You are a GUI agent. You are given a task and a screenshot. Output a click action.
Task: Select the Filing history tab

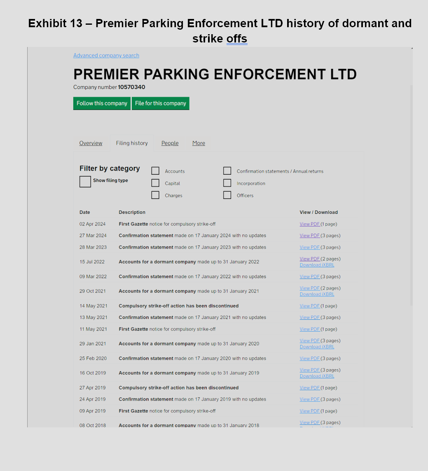coord(132,143)
